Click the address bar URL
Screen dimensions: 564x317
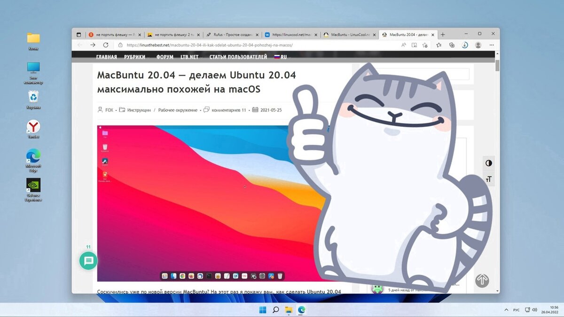[x=210, y=45]
